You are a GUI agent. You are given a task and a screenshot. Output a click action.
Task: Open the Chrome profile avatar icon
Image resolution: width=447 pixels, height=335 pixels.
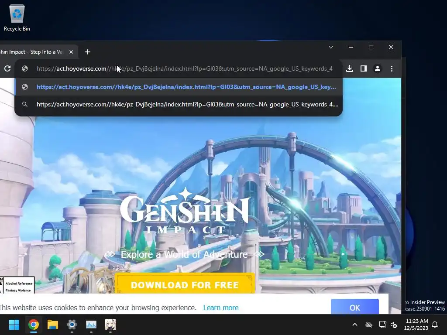[378, 68]
